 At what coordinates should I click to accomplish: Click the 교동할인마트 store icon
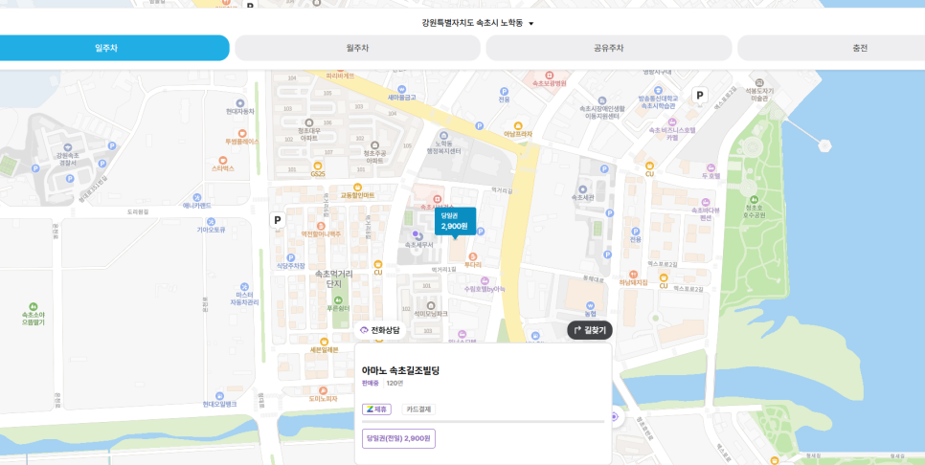357,187
